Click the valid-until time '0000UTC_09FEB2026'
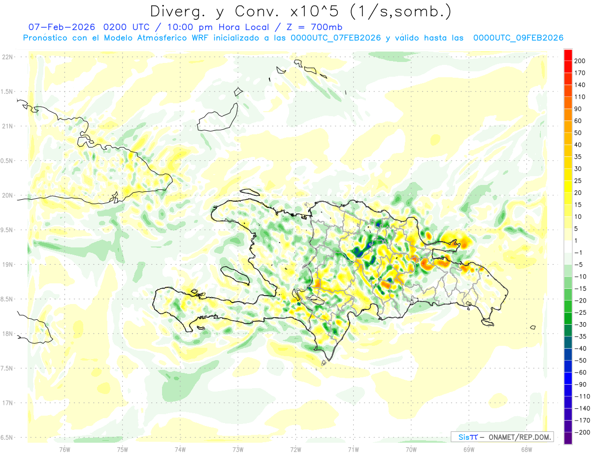Viewport: 591px width, 456px height. pyautogui.click(x=518, y=38)
